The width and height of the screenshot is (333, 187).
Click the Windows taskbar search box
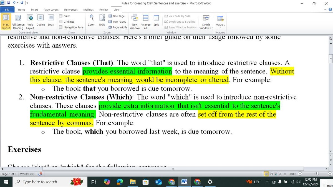coord(40,182)
